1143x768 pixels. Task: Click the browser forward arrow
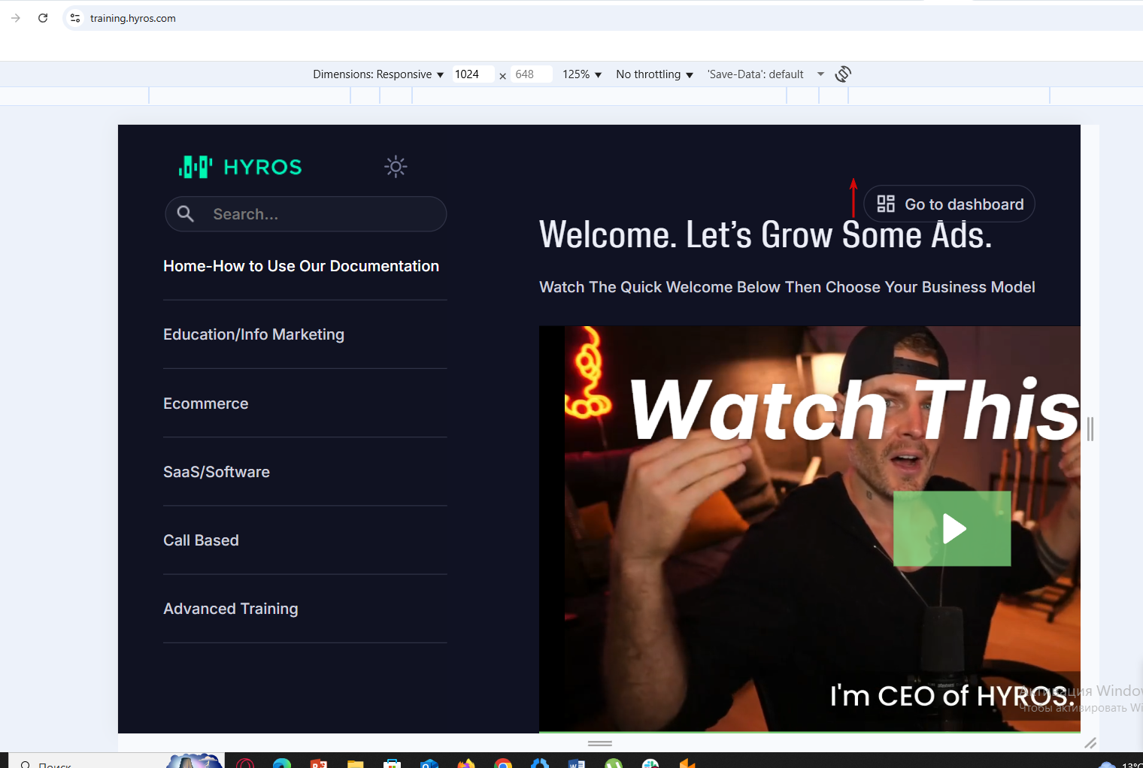pos(16,18)
